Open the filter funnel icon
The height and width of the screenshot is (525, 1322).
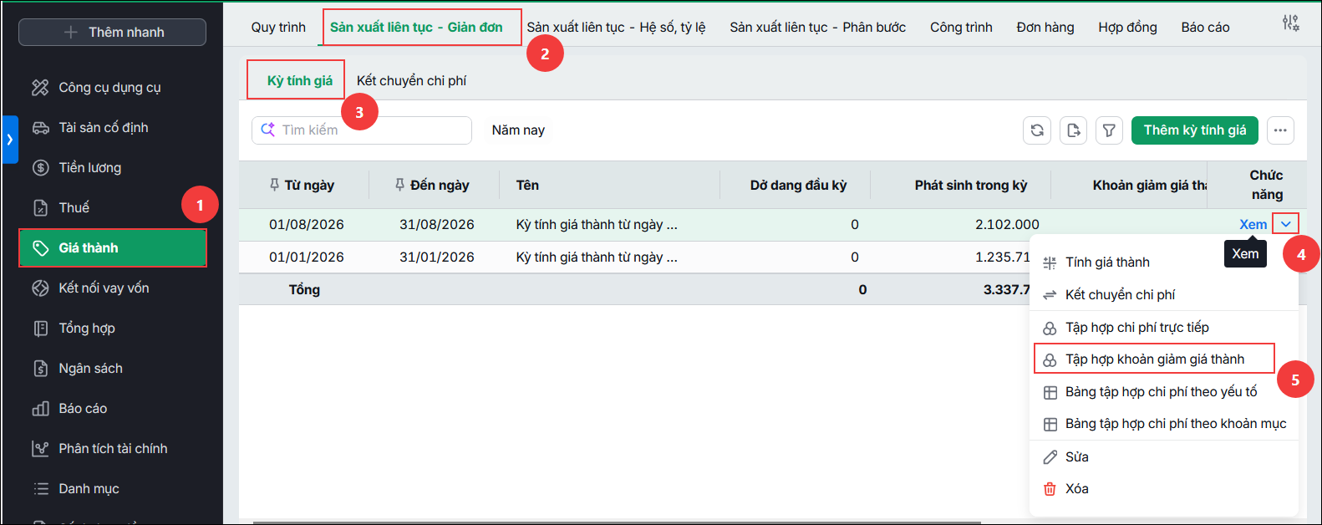click(x=1109, y=130)
